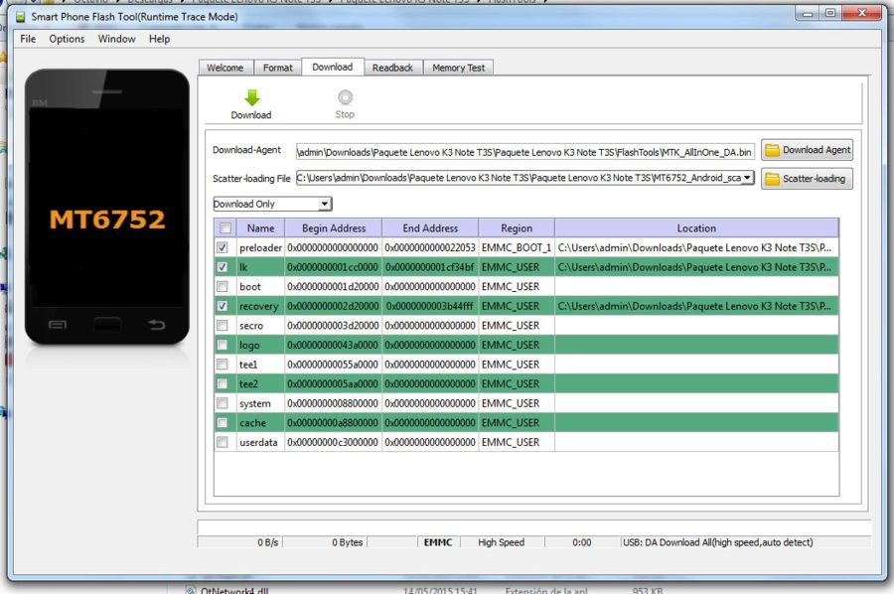This screenshot has height=594, width=894.
Task: Check the userdata partition checkbox
Action: pyautogui.click(x=223, y=442)
